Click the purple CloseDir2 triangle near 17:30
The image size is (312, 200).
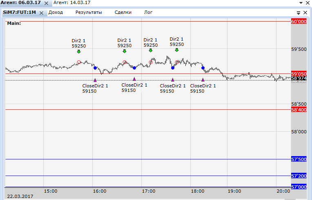173,80
